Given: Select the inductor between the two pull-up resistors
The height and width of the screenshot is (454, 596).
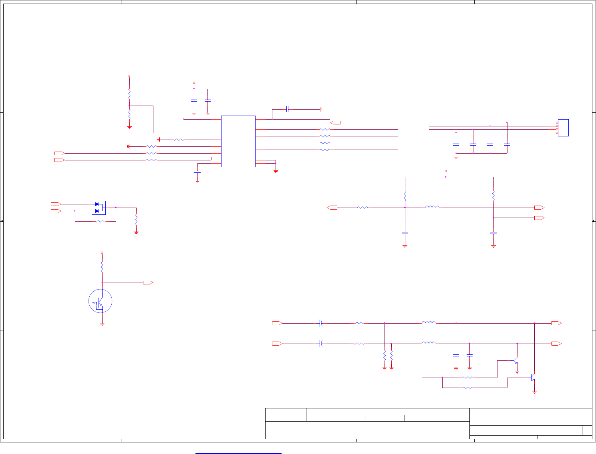Looking at the screenshot, I should pyautogui.click(x=432, y=207).
